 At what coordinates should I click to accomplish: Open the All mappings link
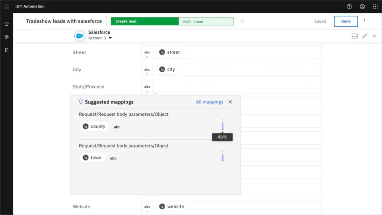coord(209,102)
